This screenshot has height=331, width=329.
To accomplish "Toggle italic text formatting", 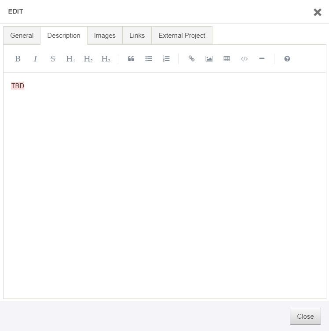I will (36, 59).
